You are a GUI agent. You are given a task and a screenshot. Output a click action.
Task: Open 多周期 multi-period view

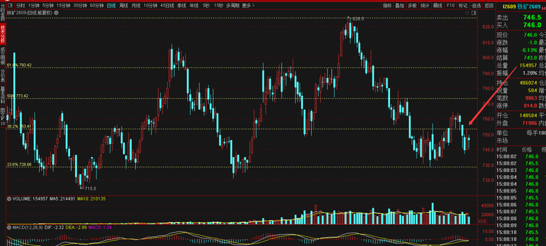pos(233,6)
